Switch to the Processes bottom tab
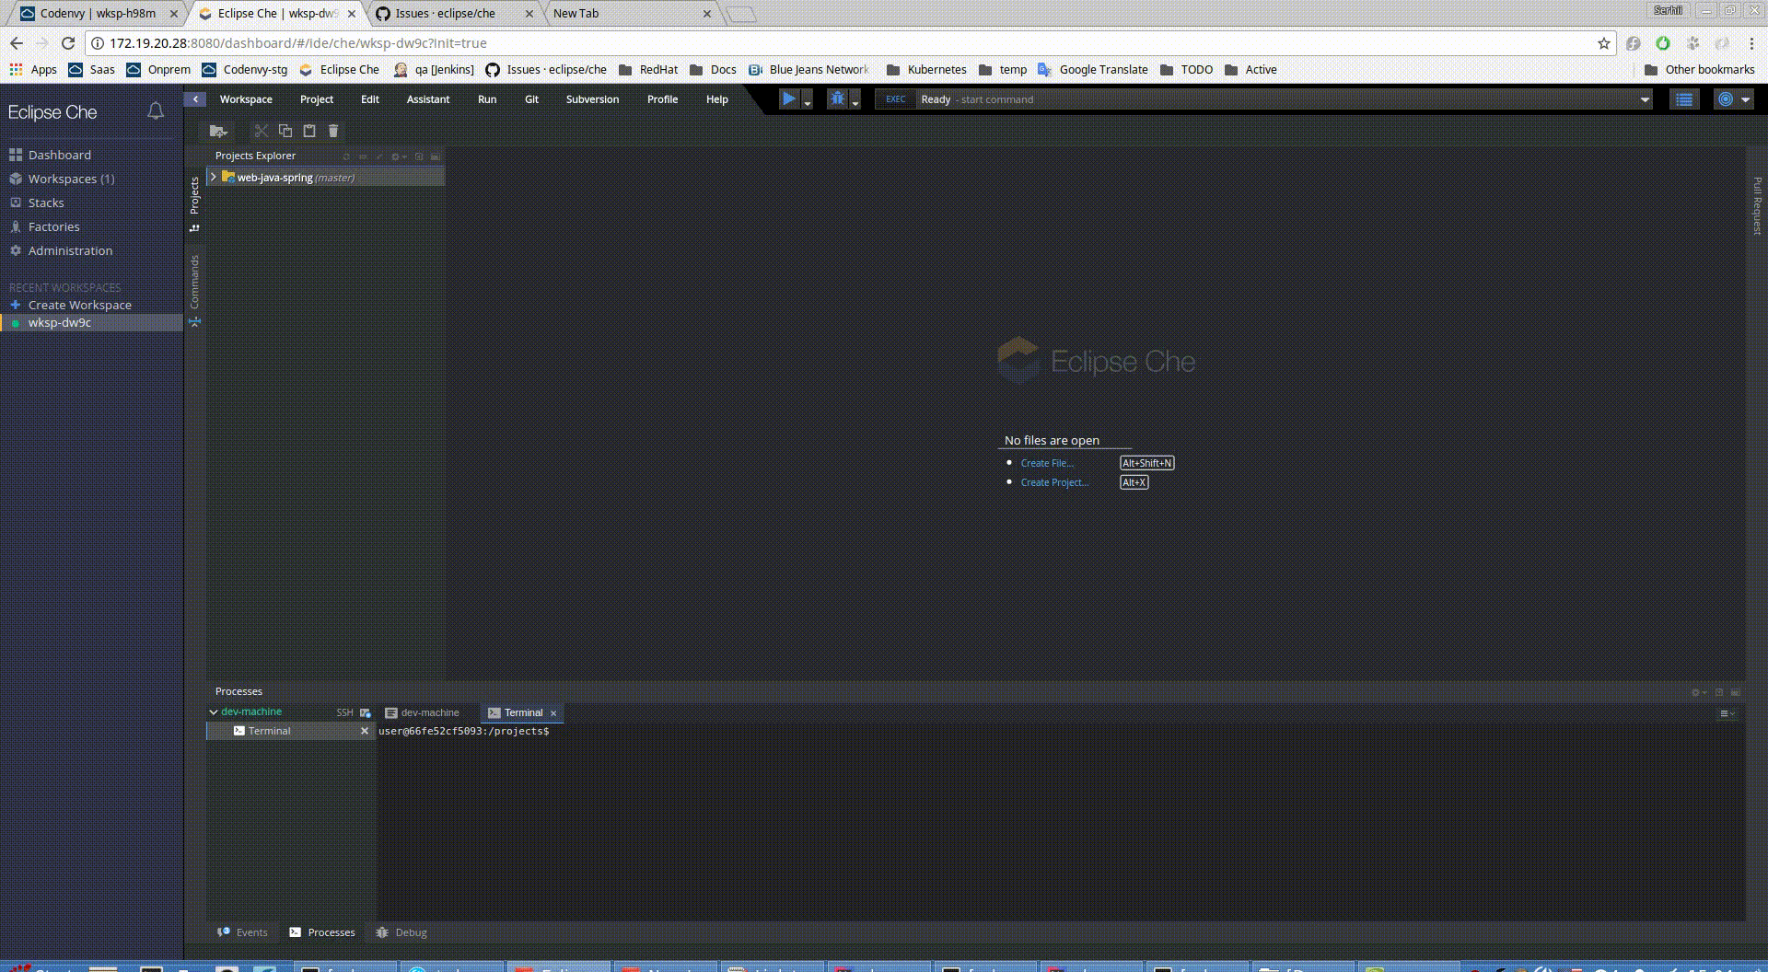This screenshot has width=1768, height=972. click(322, 932)
